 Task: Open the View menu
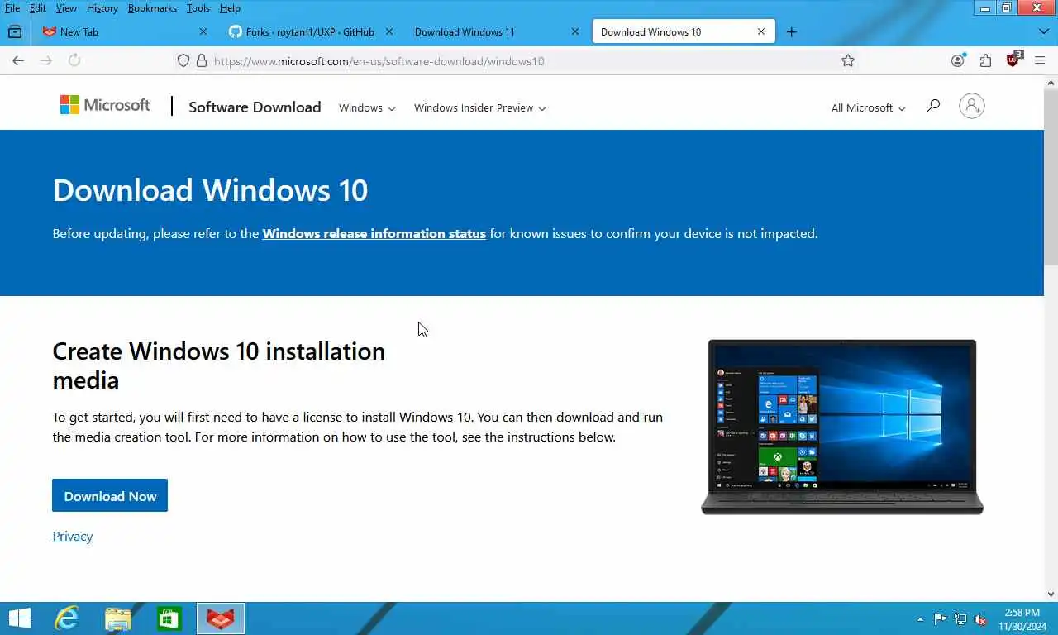click(x=66, y=8)
